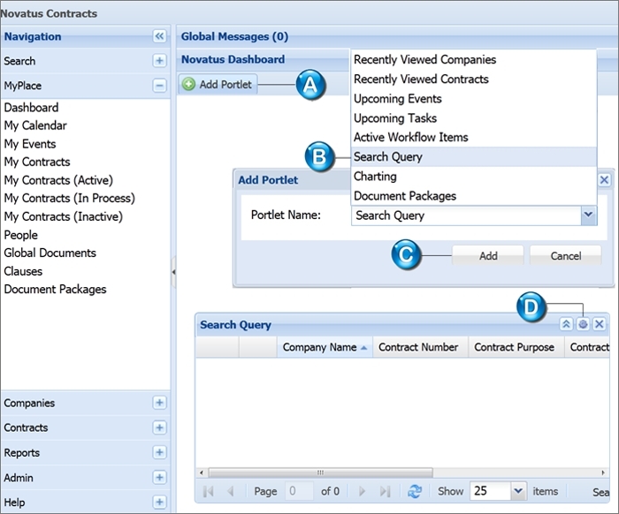Open the Show items count dropdown
The width and height of the screenshot is (619, 514).
pyautogui.click(x=518, y=491)
